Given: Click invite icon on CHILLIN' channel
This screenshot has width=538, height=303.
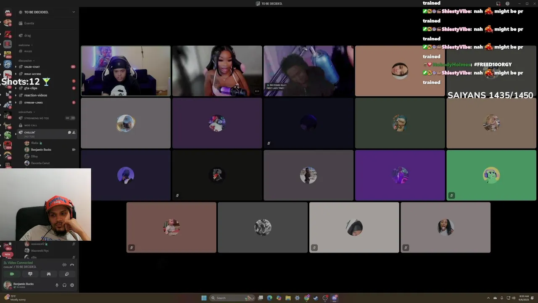Looking at the screenshot, I should [74, 133].
